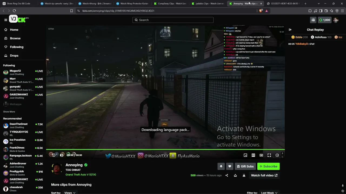
Task: Open the user profile avatar menu
Action: [x=336, y=20]
